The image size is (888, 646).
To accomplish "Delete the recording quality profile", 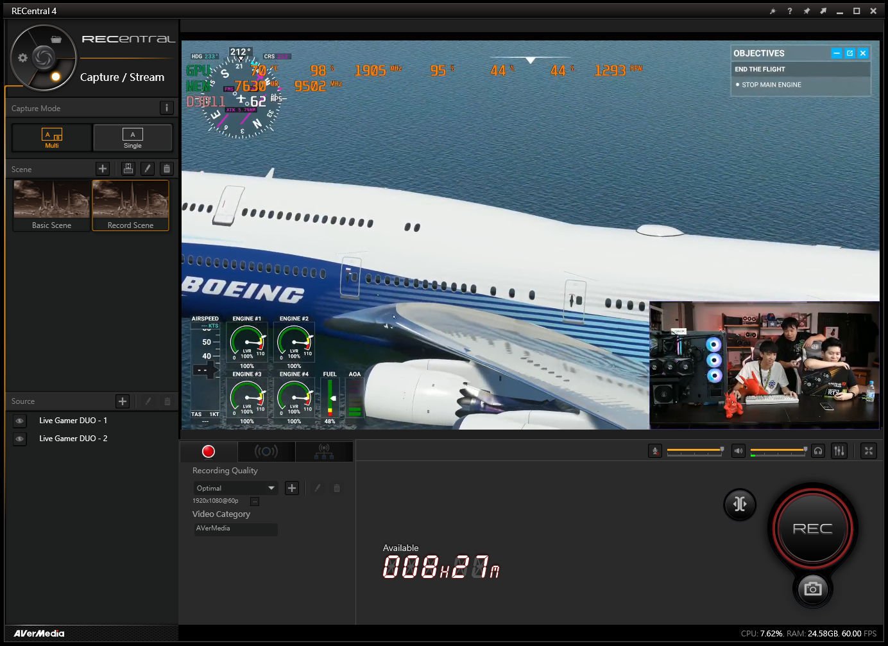I will pos(337,488).
